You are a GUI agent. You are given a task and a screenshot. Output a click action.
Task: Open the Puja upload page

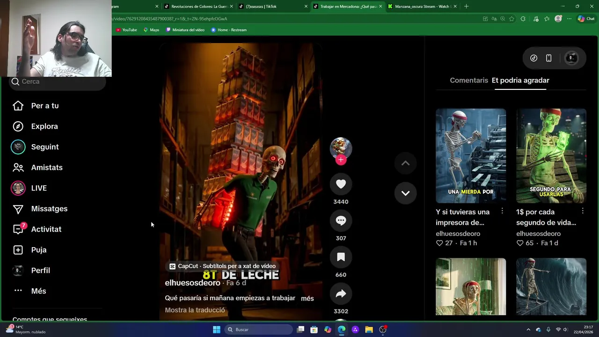(x=29, y=250)
